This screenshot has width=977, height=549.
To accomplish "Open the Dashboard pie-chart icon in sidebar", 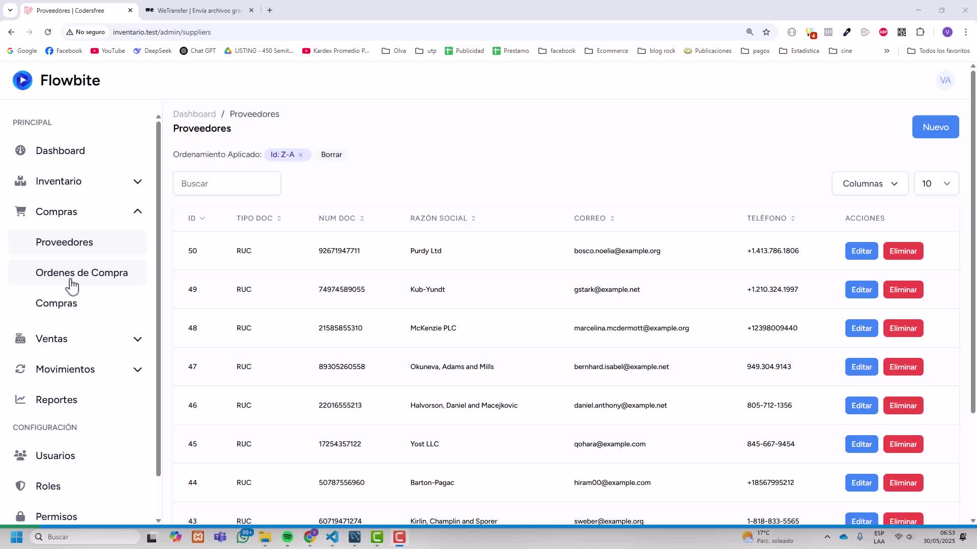I will point(20,150).
